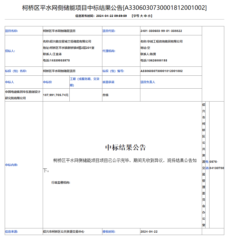Click the 项目负责人 column header

click(148, 82)
